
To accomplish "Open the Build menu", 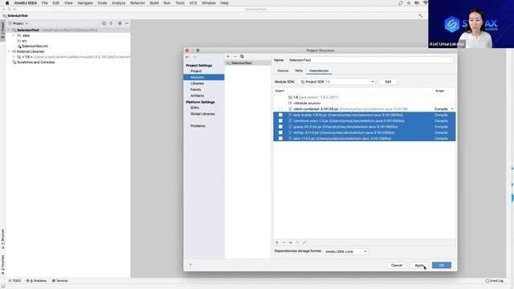I will (154, 3).
